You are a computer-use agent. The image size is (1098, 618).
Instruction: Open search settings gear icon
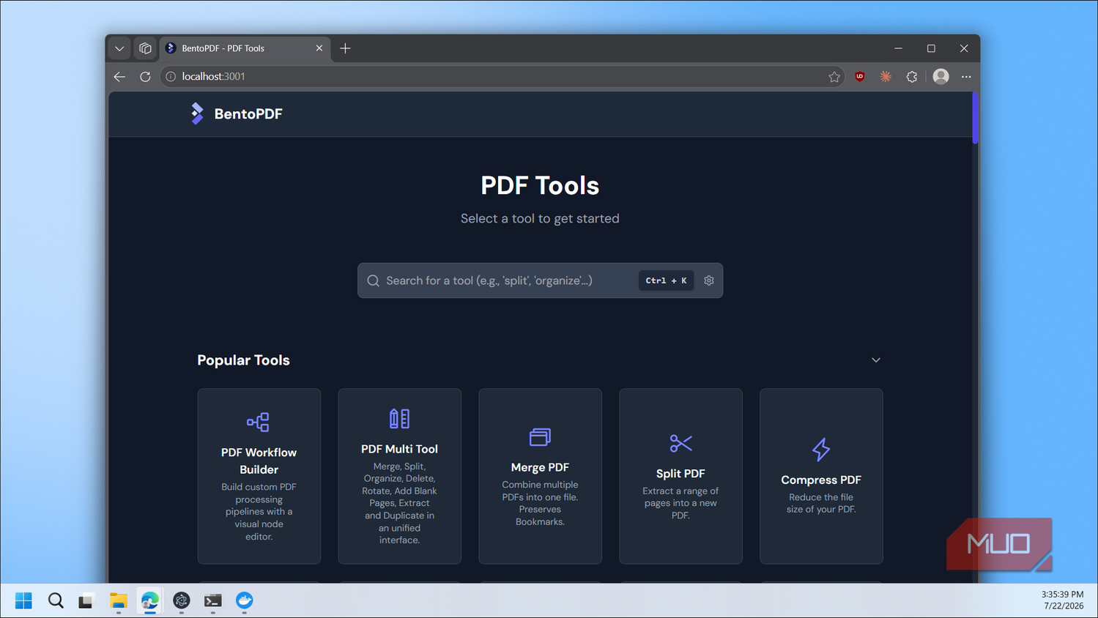coord(709,280)
